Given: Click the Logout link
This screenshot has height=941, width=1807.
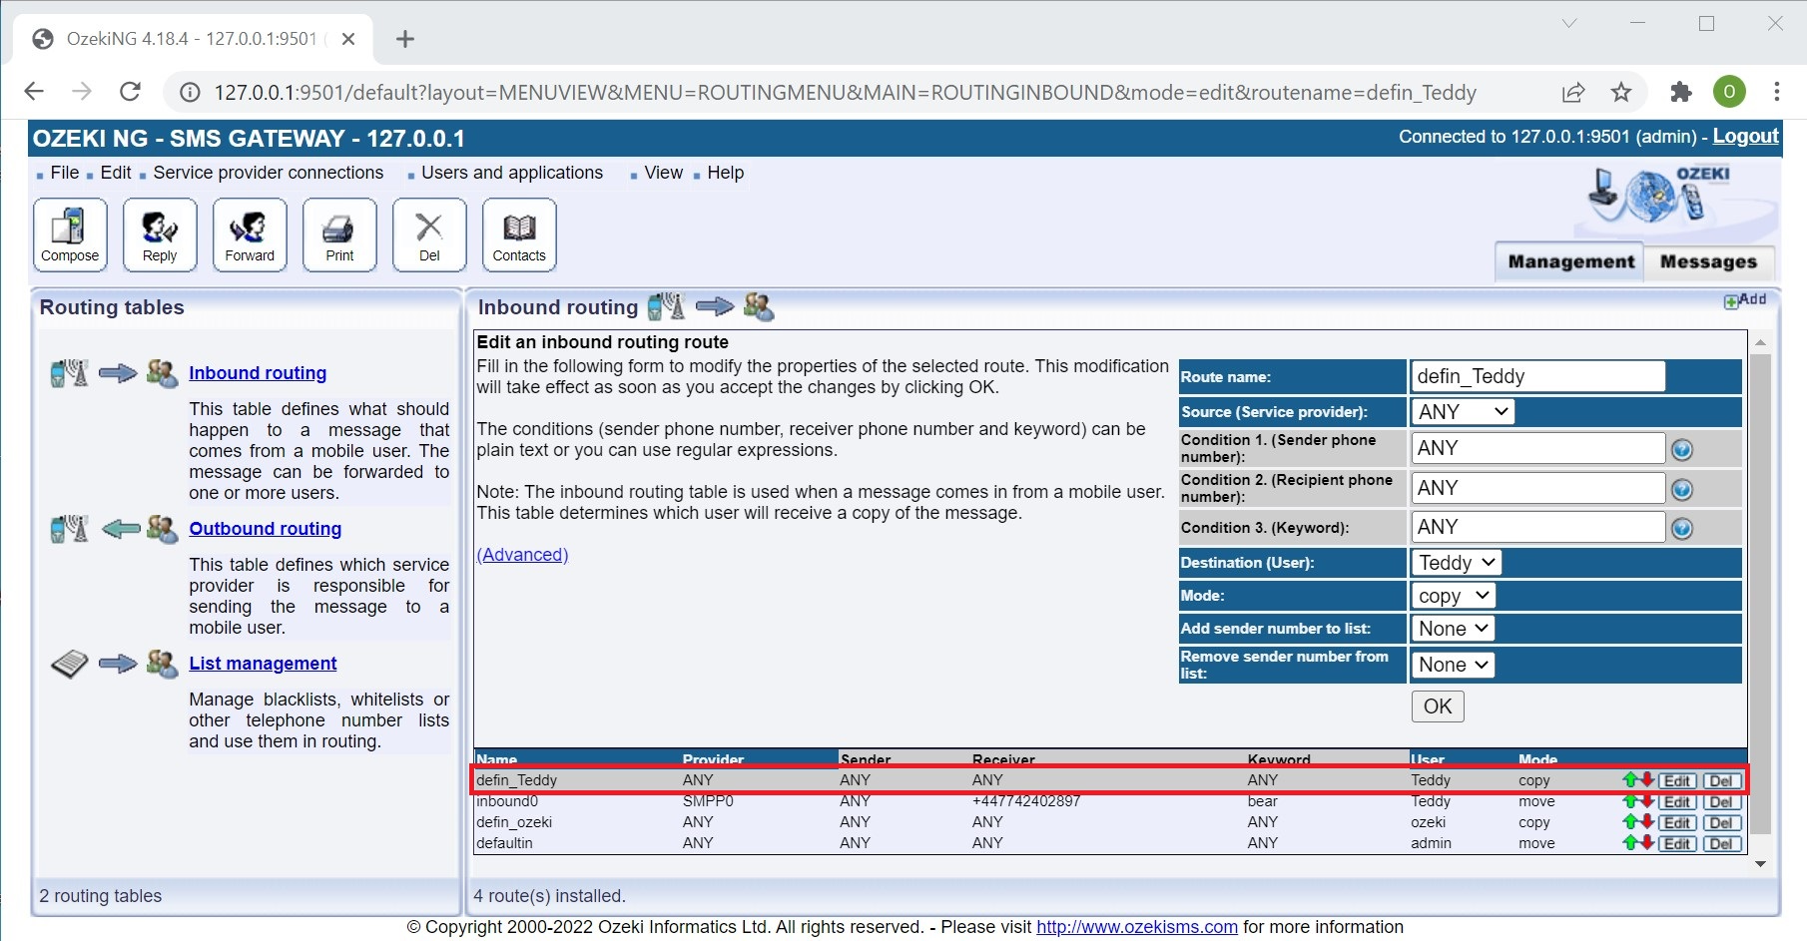Looking at the screenshot, I should [x=1745, y=137].
